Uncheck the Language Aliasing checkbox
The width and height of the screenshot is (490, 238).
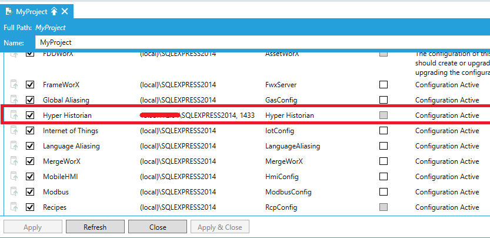pyautogui.click(x=30, y=146)
